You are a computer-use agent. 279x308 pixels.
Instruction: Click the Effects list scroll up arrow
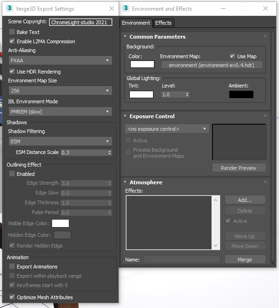click(216, 200)
